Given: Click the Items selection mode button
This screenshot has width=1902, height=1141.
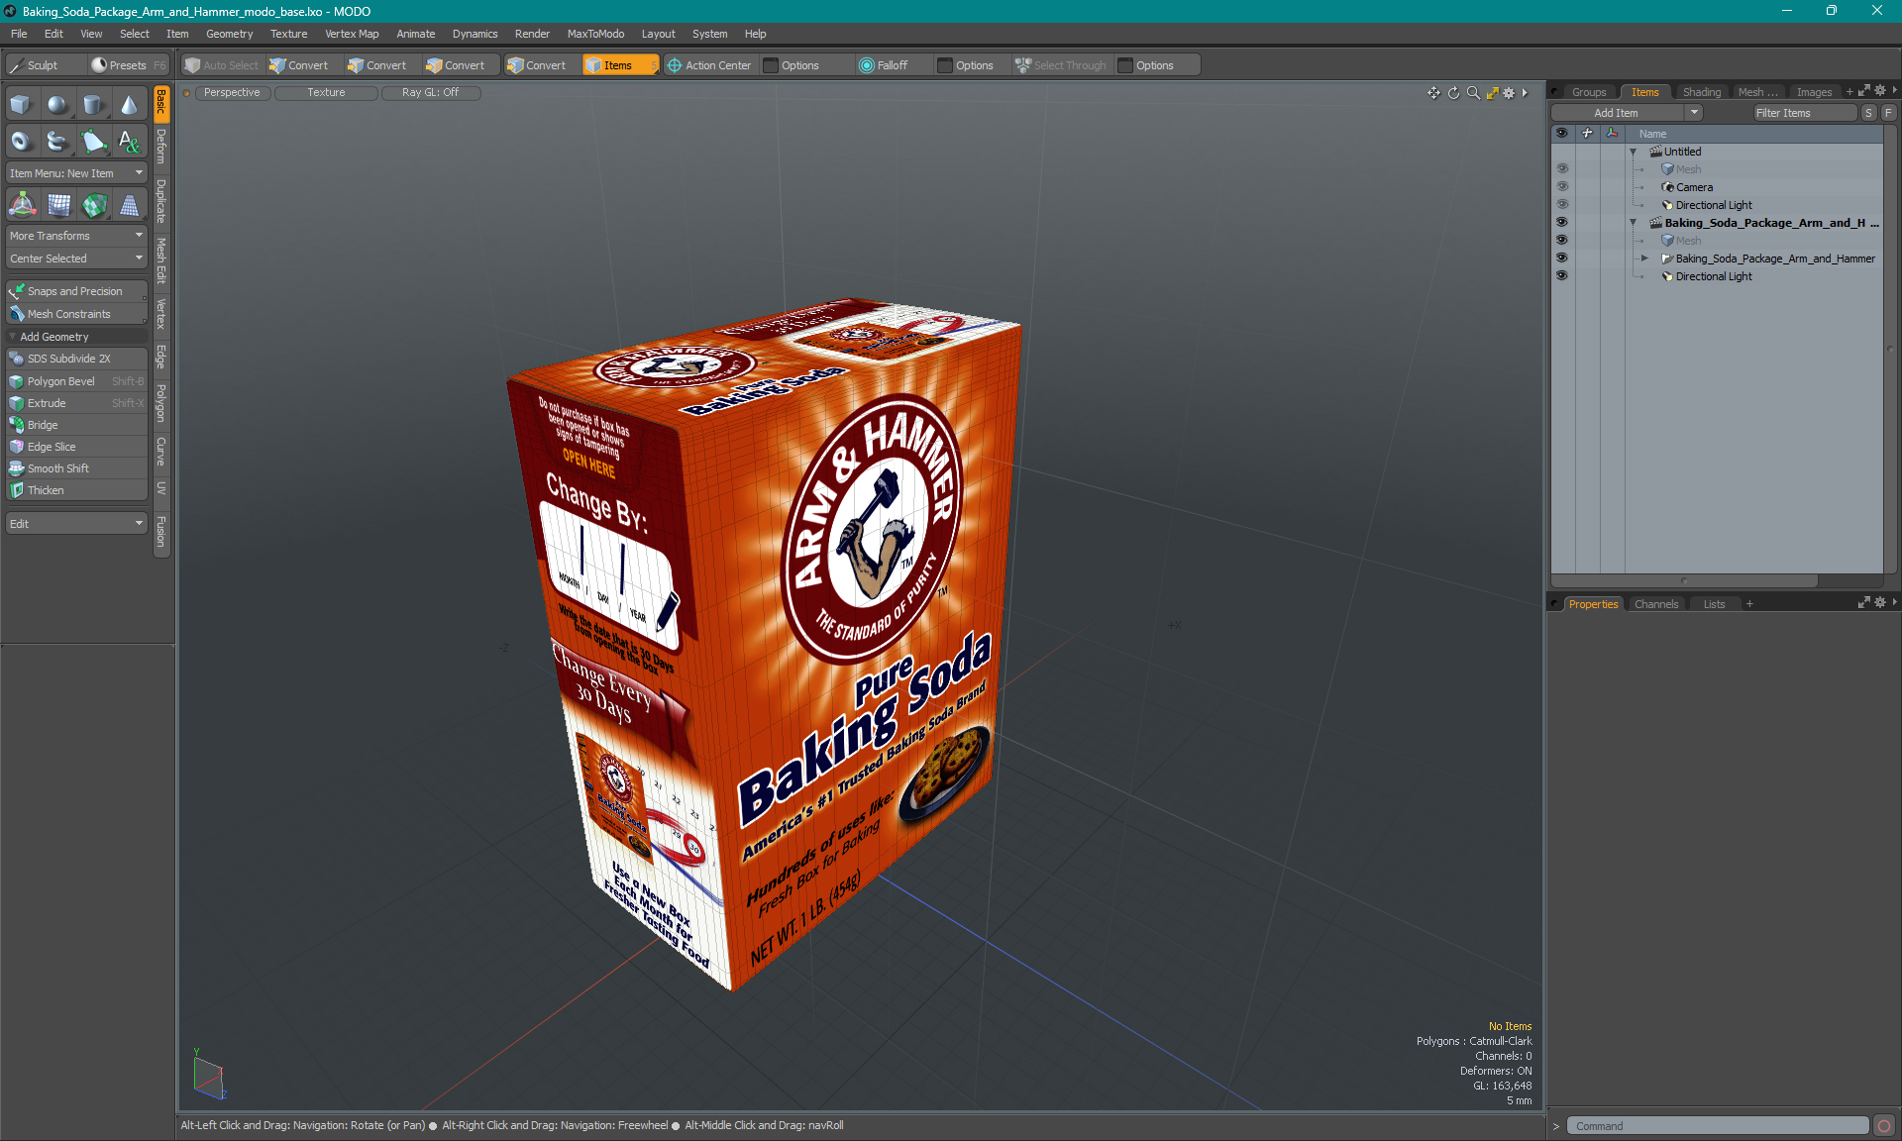Looking at the screenshot, I should pos(619,65).
